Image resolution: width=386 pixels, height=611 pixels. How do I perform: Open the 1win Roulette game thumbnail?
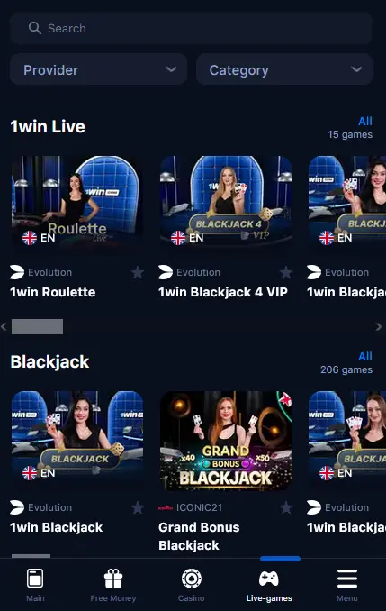click(77, 202)
